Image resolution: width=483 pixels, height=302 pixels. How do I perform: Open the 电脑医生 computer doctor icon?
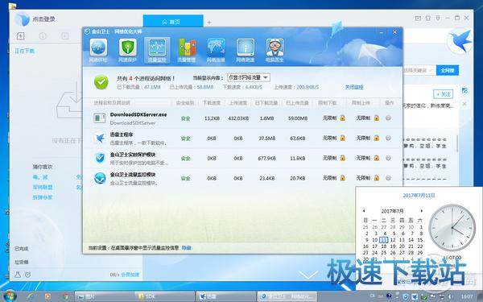tap(275, 51)
